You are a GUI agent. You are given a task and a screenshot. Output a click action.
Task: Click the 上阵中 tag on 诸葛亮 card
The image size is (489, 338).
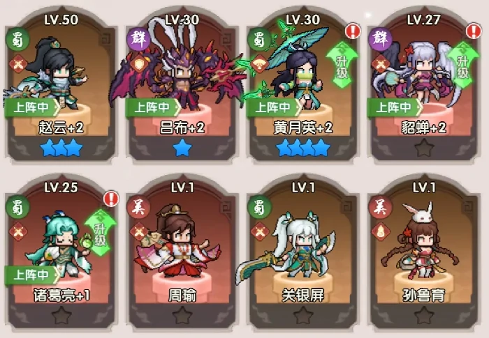(32, 275)
